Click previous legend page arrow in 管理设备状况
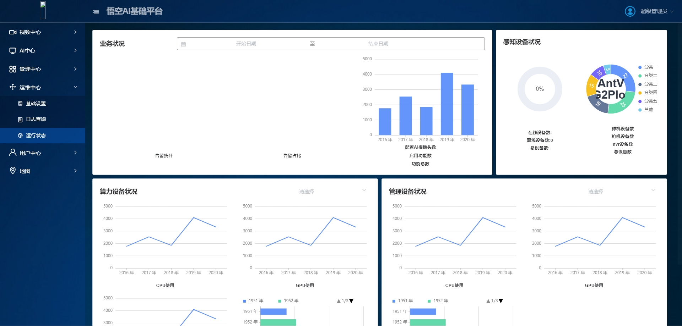The height and width of the screenshot is (326, 682). (488, 301)
